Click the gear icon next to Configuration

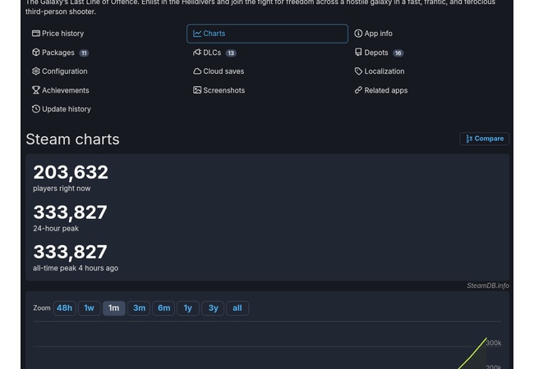coord(36,71)
